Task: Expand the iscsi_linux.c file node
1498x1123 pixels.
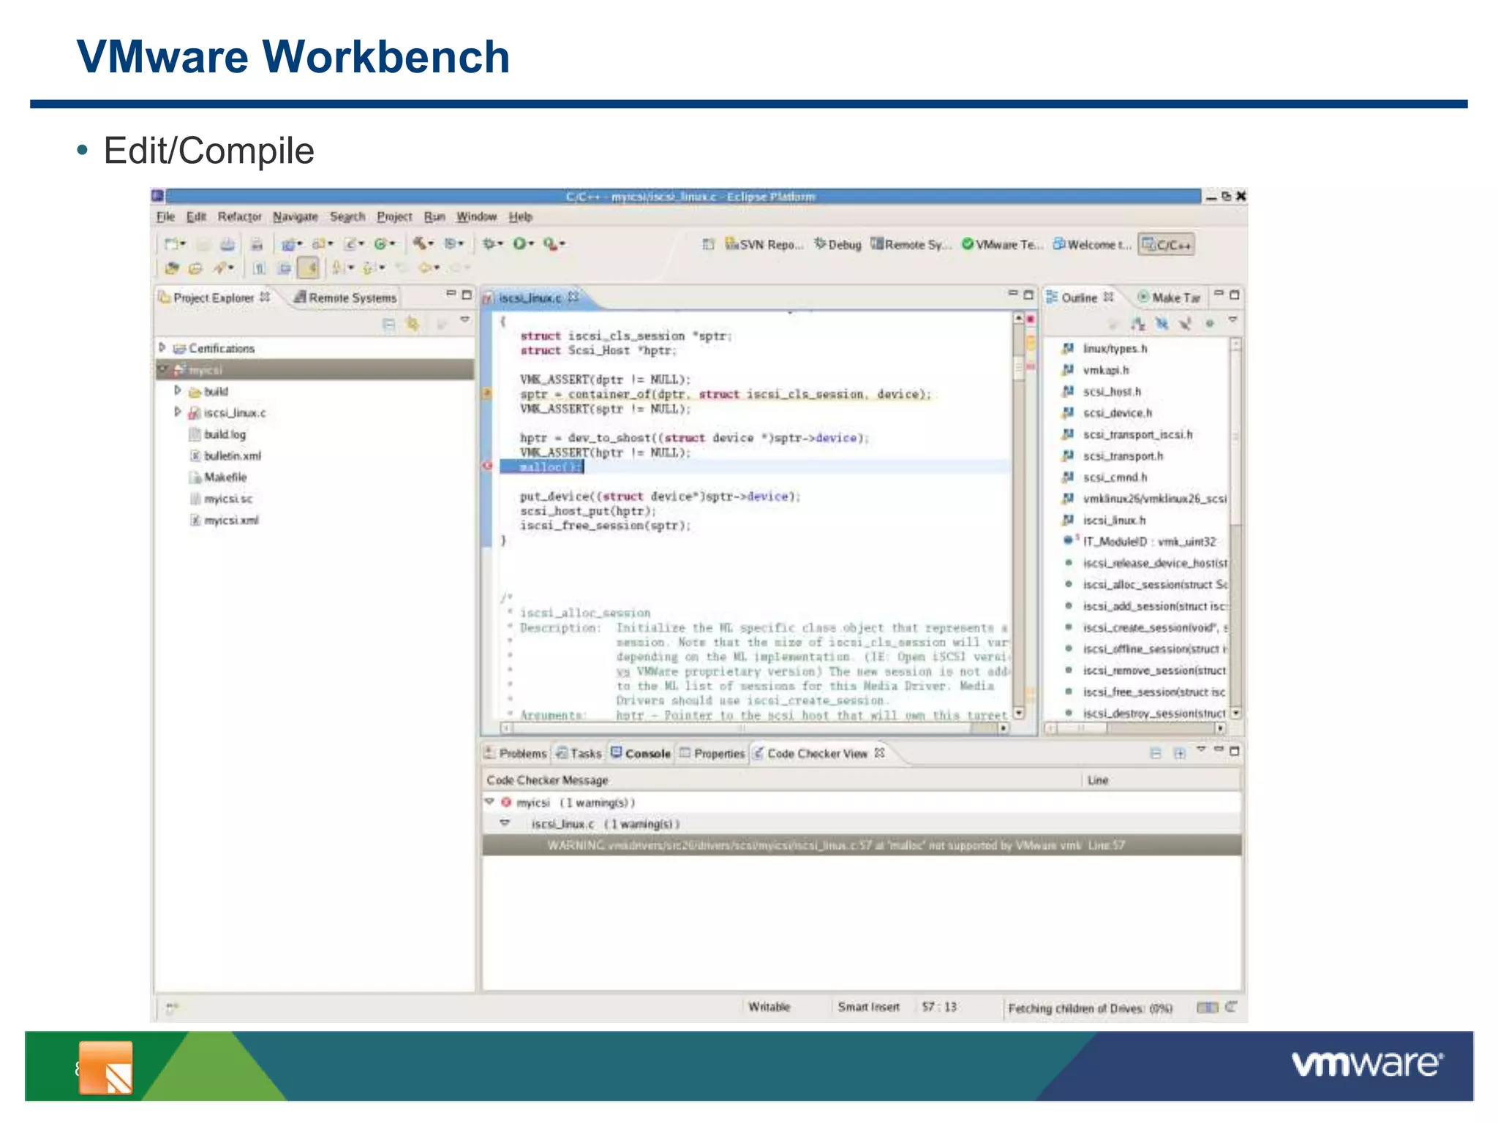Action: pos(177,412)
